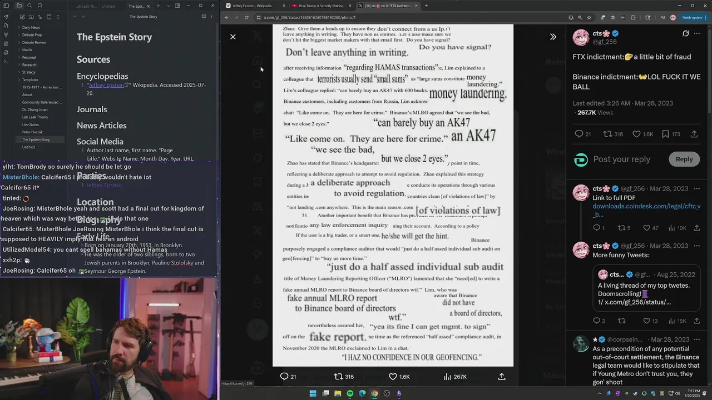Toggle Obsidian's right sidebar icon
The height and width of the screenshot is (400, 712).
coord(177,6)
